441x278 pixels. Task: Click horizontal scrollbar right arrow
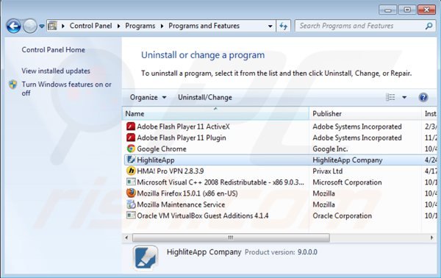[431, 238]
